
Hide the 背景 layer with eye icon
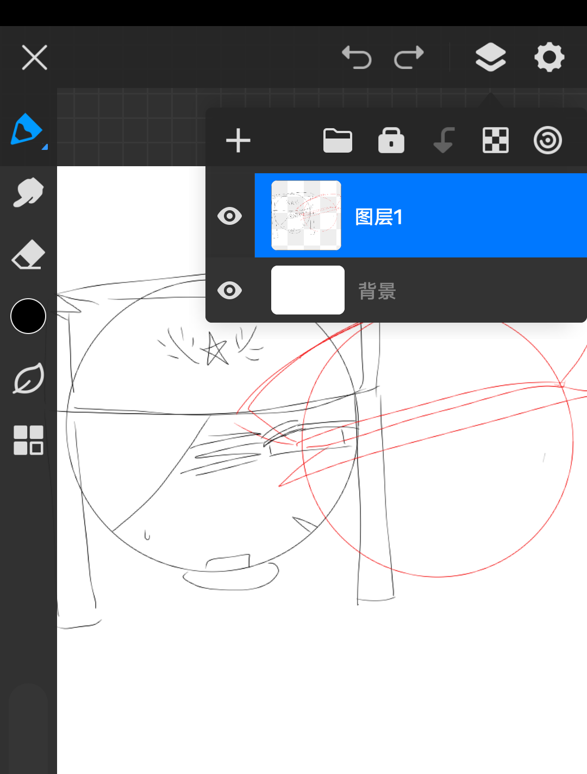pos(229,291)
